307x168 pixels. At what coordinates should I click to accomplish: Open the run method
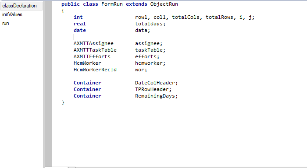tap(5, 23)
